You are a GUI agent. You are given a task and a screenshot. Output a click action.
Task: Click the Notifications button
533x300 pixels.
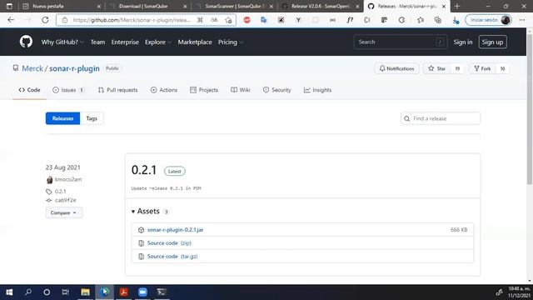coord(396,68)
